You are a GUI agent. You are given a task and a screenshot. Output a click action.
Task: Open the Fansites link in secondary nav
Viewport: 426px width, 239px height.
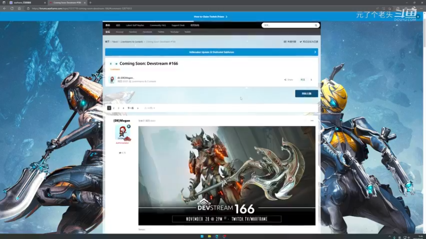pos(133,32)
